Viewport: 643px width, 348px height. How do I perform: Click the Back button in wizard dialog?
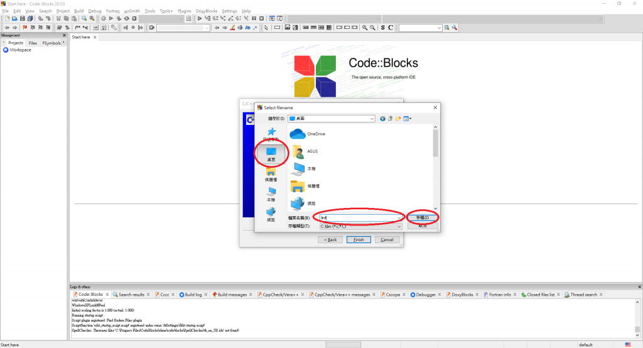point(330,240)
